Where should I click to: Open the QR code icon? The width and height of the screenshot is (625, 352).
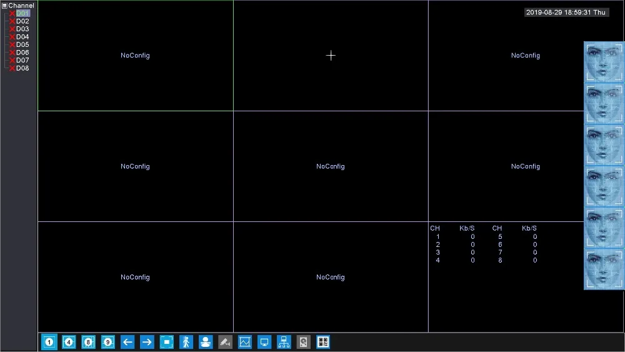point(323,342)
